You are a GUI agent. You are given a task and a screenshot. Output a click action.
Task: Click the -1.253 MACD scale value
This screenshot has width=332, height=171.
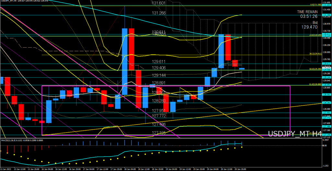point(326,166)
